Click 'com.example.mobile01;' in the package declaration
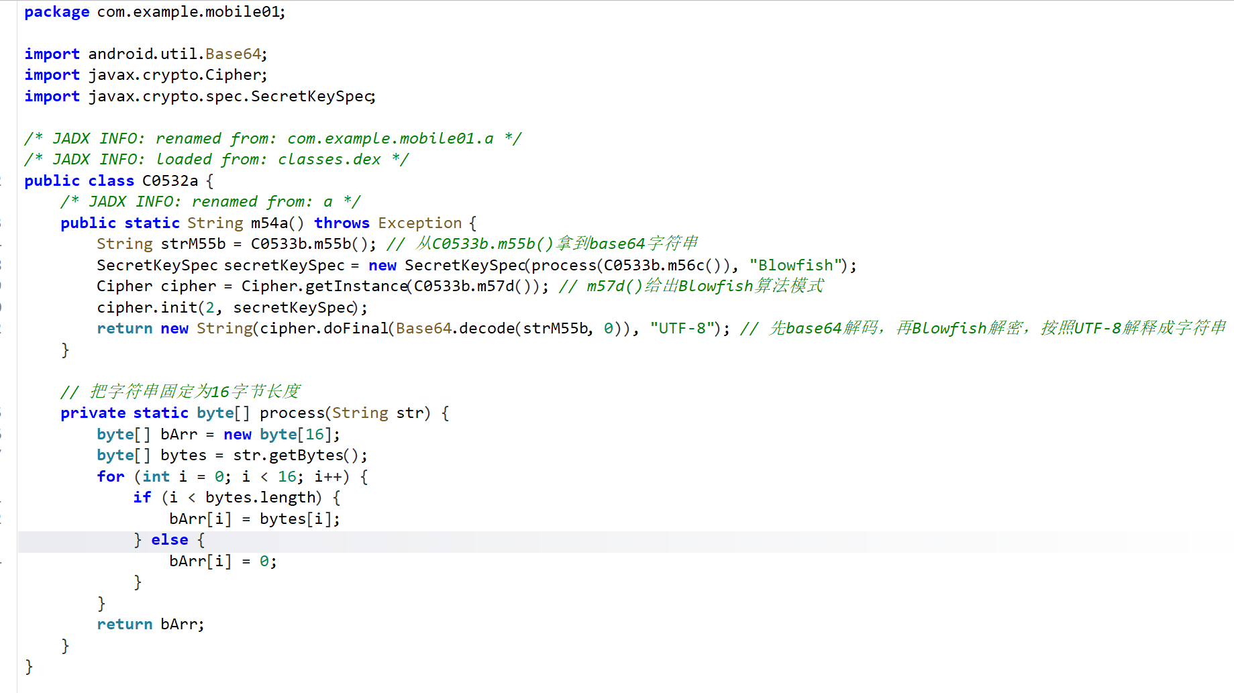This screenshot has width=1234, height=693. pos(191,12)
